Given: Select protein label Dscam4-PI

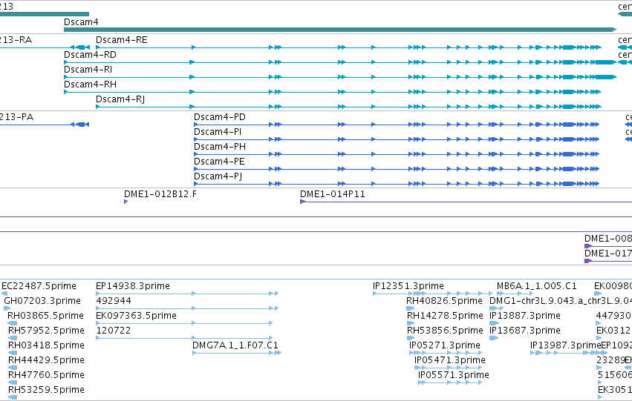Looking at the screenshot, I should point(218,132).
